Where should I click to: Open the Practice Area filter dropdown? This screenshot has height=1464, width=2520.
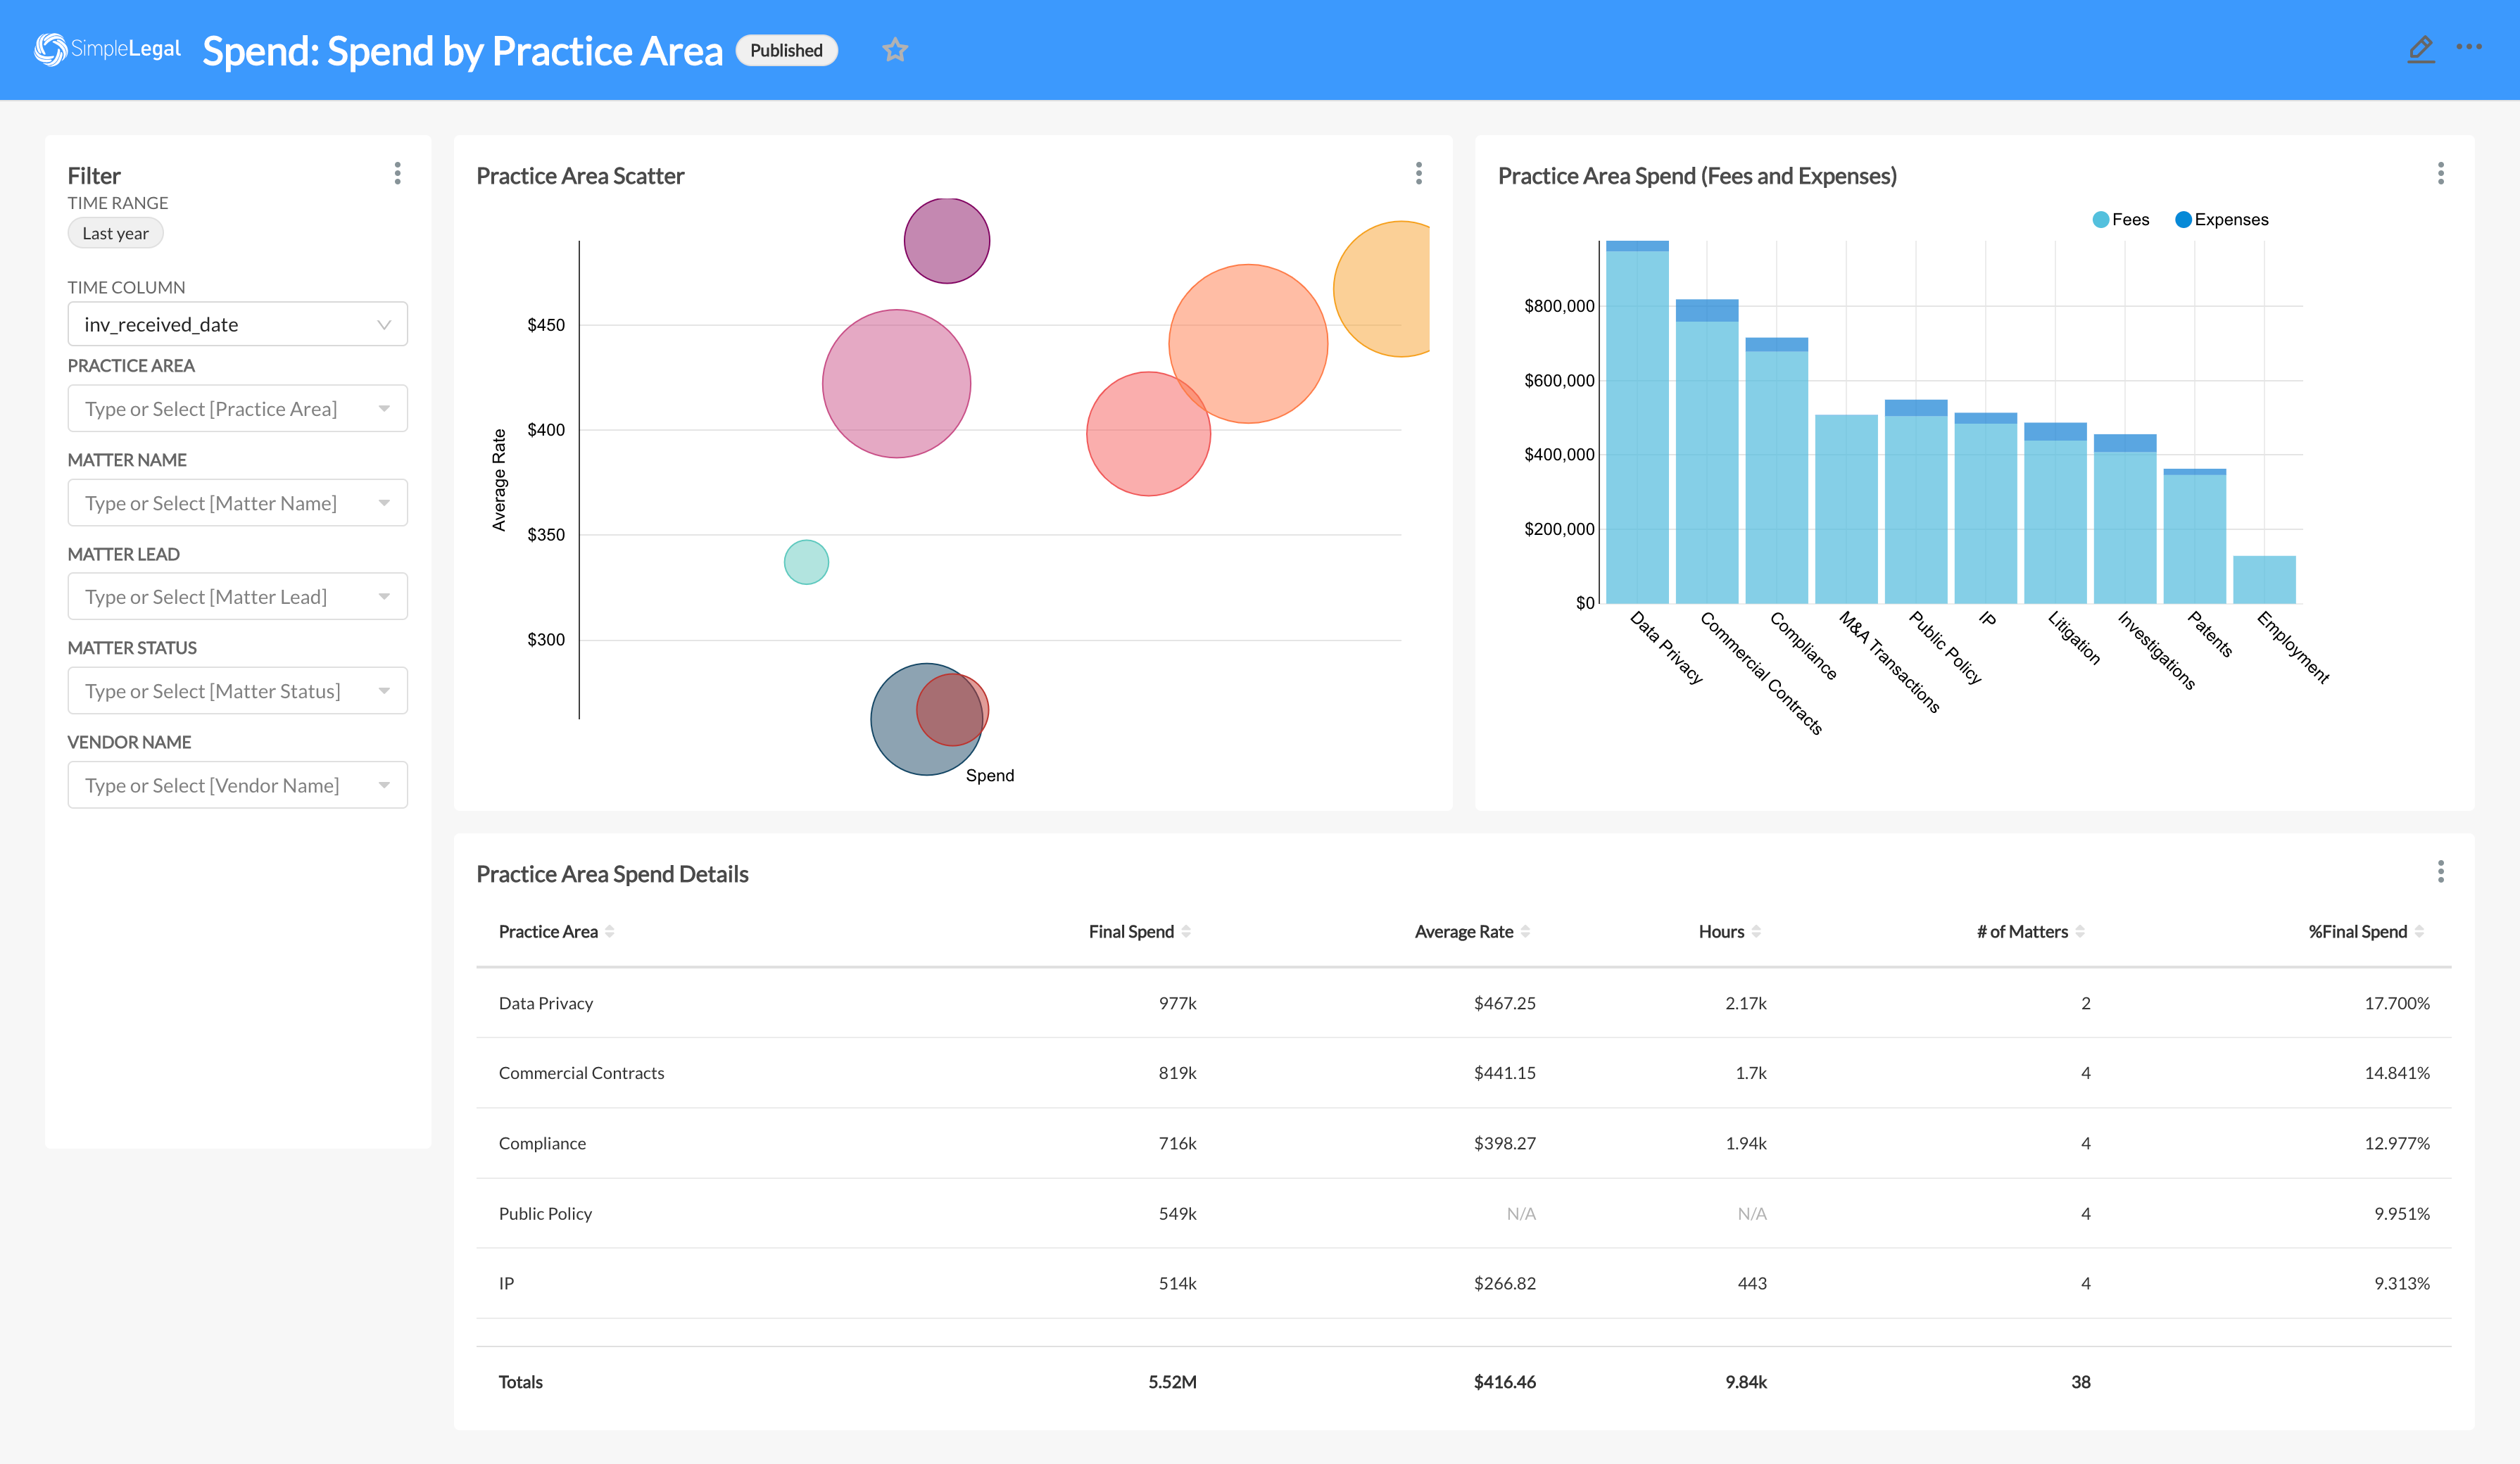coord(237,408)
